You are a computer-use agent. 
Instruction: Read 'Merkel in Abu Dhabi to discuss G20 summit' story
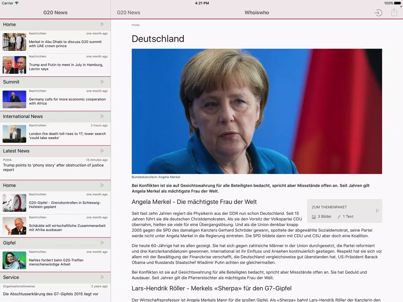coord(65,44)
